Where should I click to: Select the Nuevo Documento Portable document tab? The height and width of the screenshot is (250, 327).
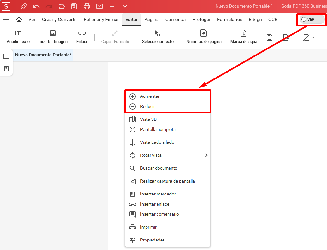pos(43,55)
